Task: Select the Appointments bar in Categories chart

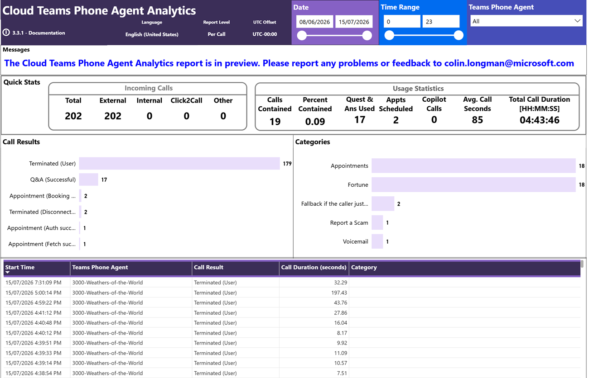Action: [473, 166]
